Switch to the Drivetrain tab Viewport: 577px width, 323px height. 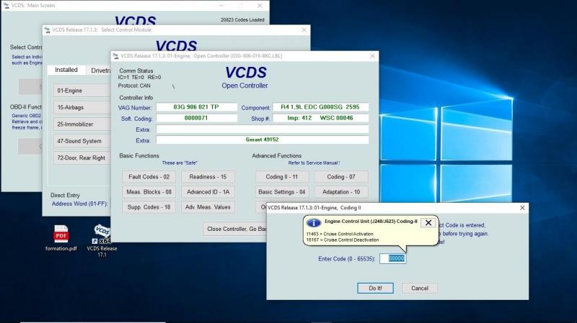click(99, 70)
